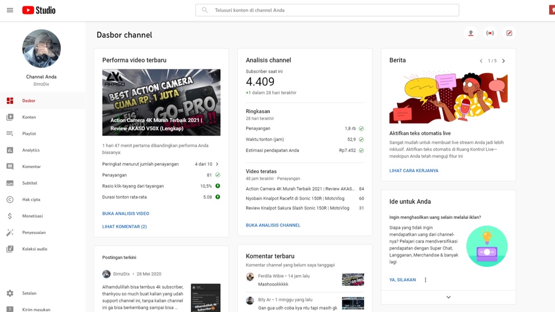This screenshot has height=312, width=555.
Task: Open the Dasbor menu item
Action: pos(42,101)
